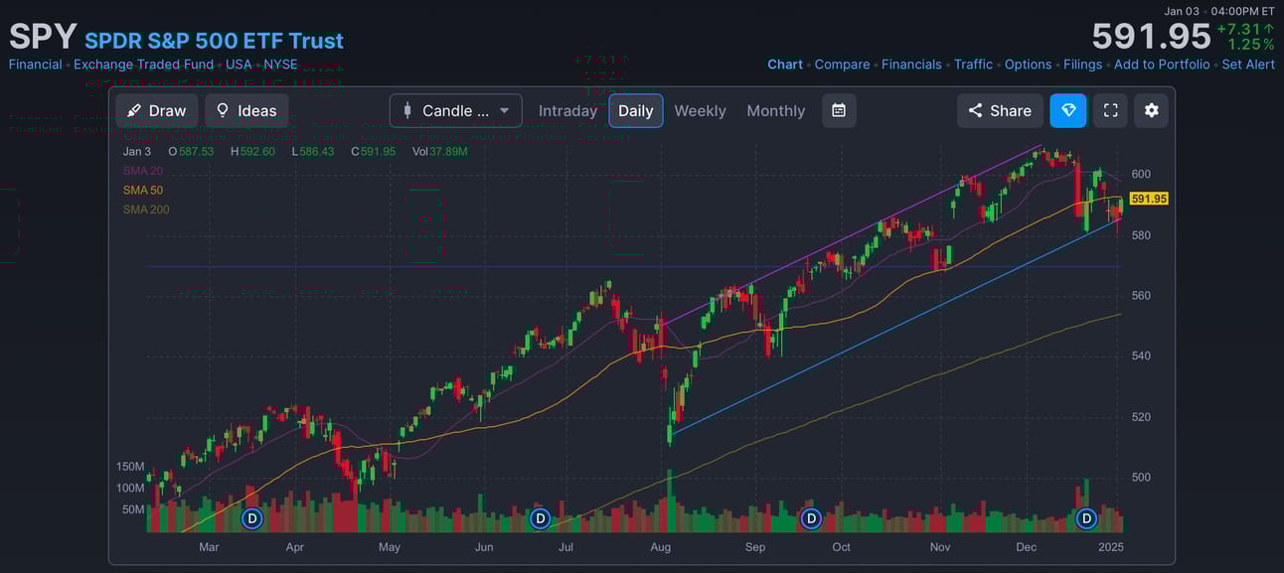The height and width of the screenshot is (573, 1284).
Task: Click the dividend marker near late December
Action: tap(1086, 518)
